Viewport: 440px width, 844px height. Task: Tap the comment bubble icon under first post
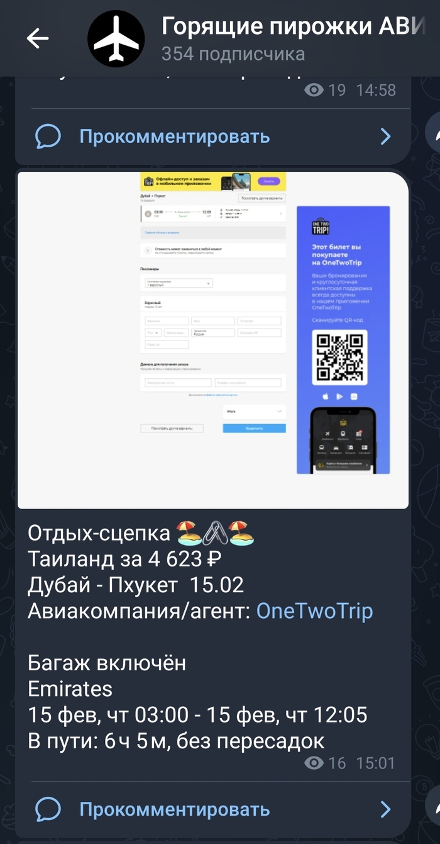tap(48, 136)
